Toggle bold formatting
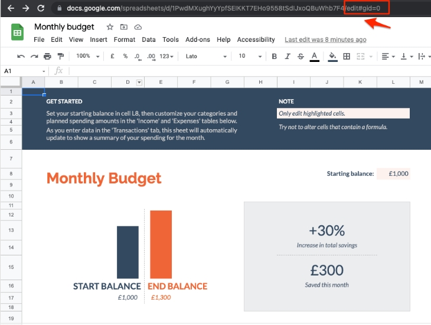 coord(274,56)
